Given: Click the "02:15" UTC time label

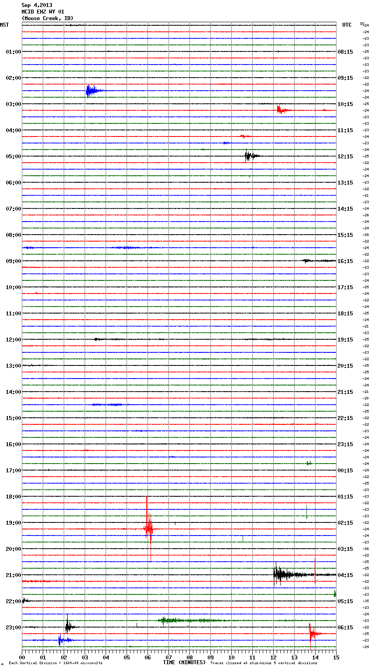Looking at the screenshot, I should (345, 522).
